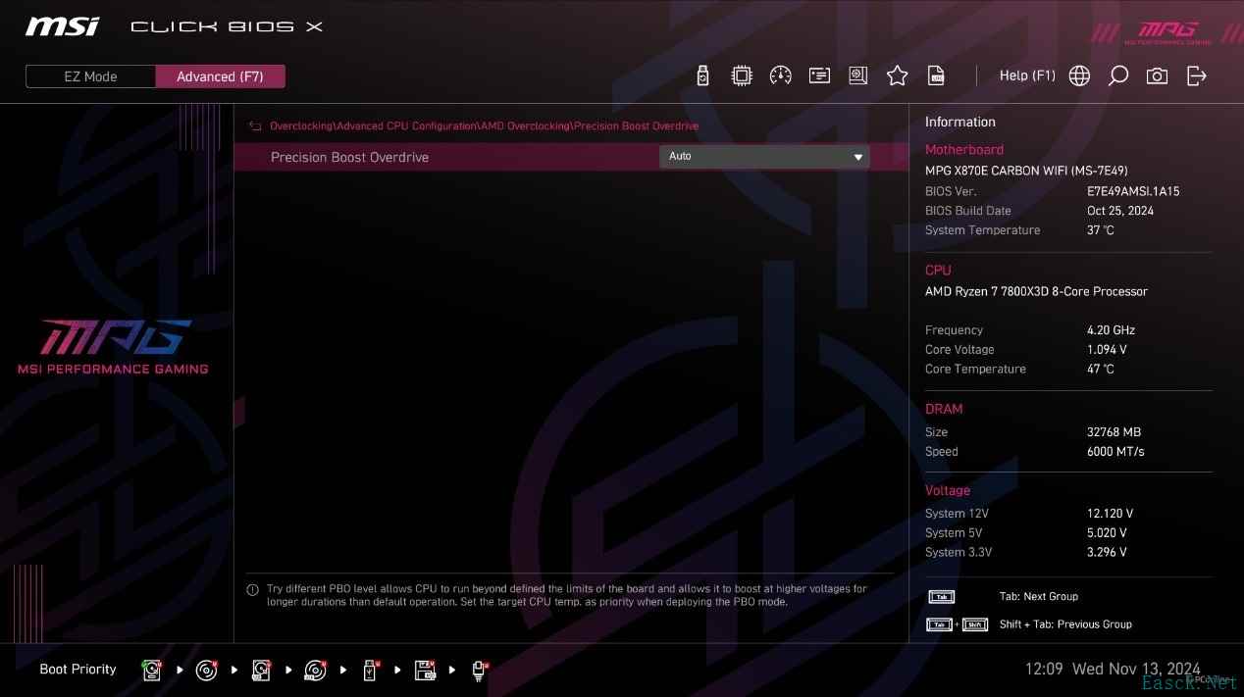The width and height of the screenshot is (1244, 697).
Task: Go to Overclocking in the breadcrumb
Action: click(x=302, y=126)
